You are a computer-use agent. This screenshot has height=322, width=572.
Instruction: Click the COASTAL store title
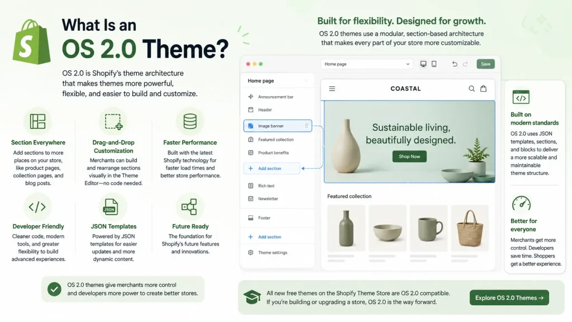click(406, 89)
